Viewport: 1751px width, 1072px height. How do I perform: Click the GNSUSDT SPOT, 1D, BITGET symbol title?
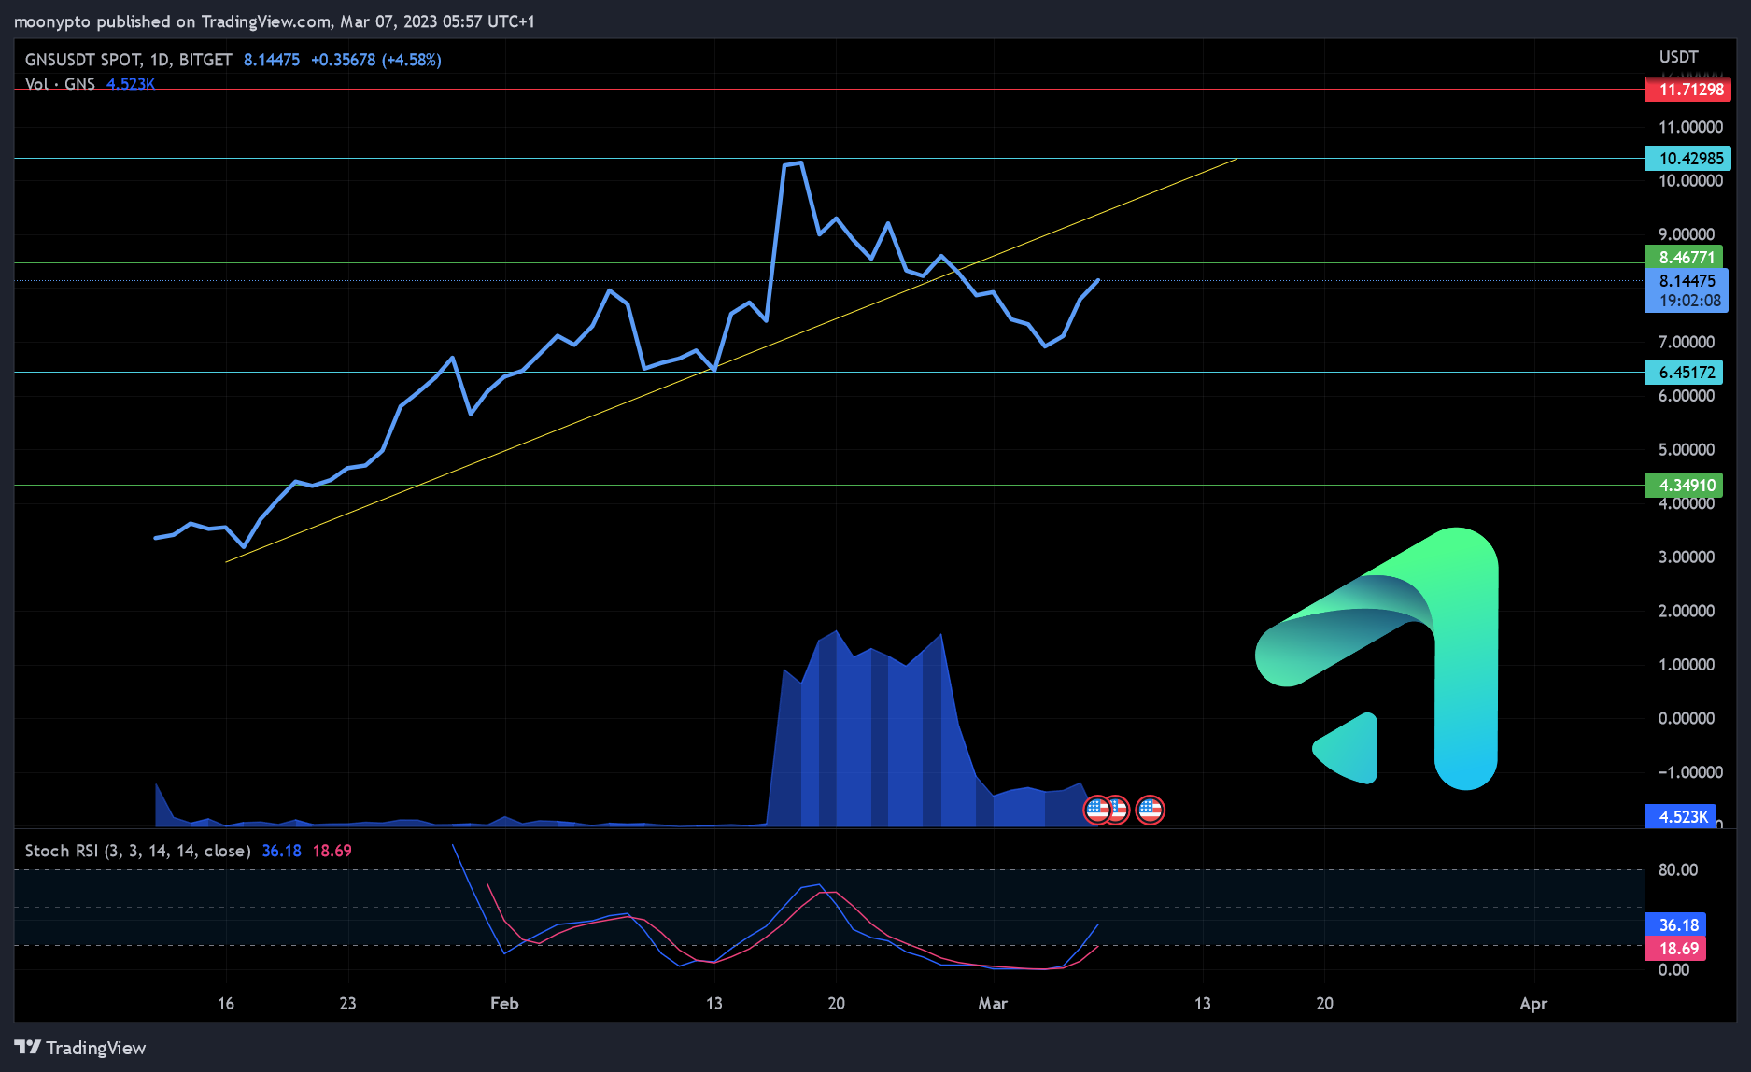click(x=128, y=60)
